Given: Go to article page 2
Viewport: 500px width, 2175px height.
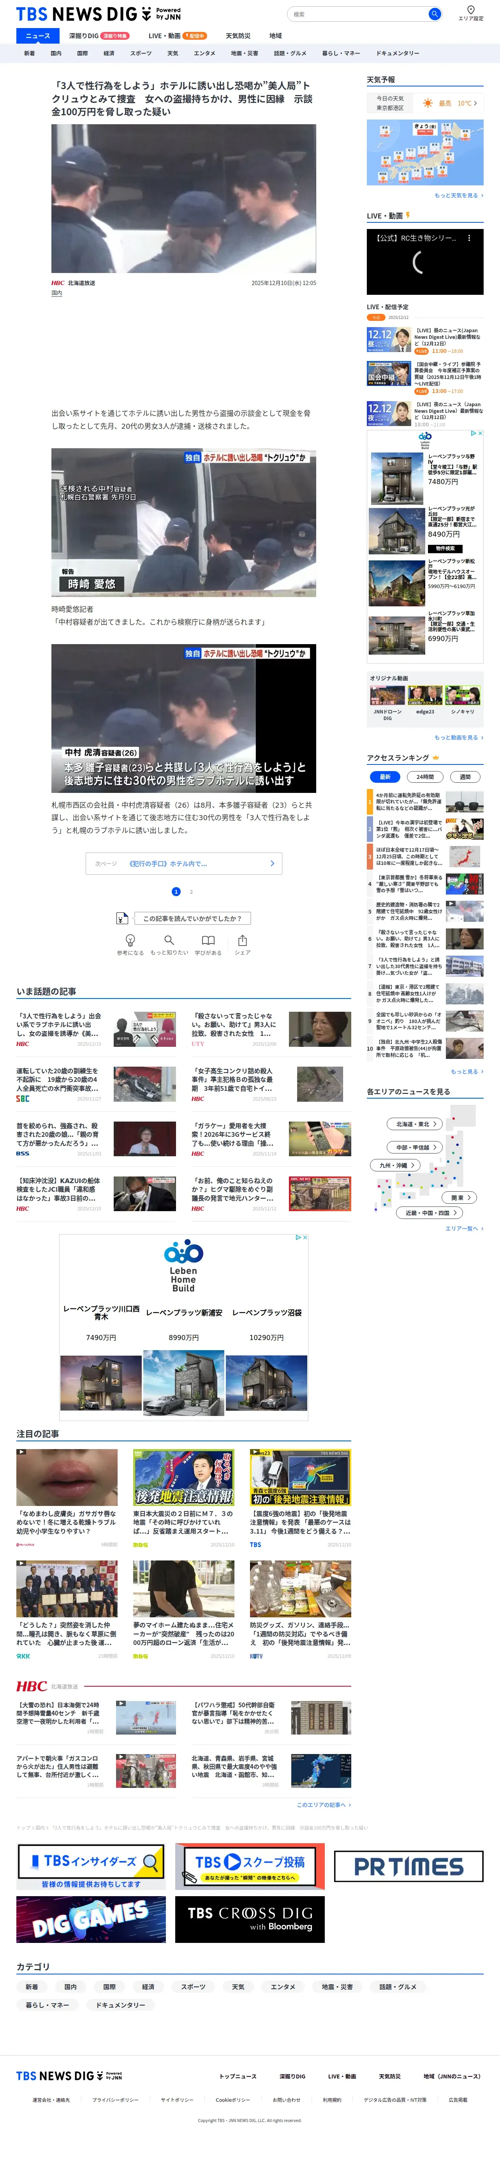Looking at the screenshot, I should 191,892.
